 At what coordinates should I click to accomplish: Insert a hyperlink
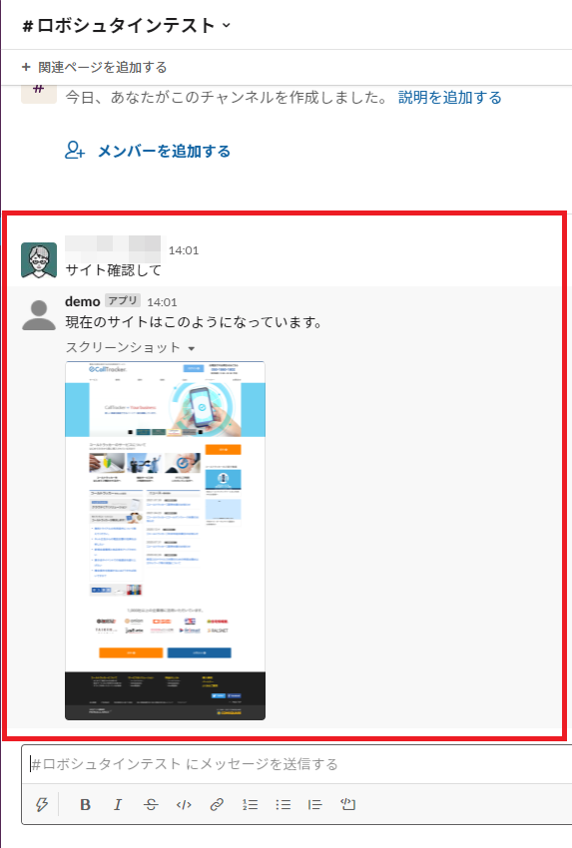tap(217, 804)
